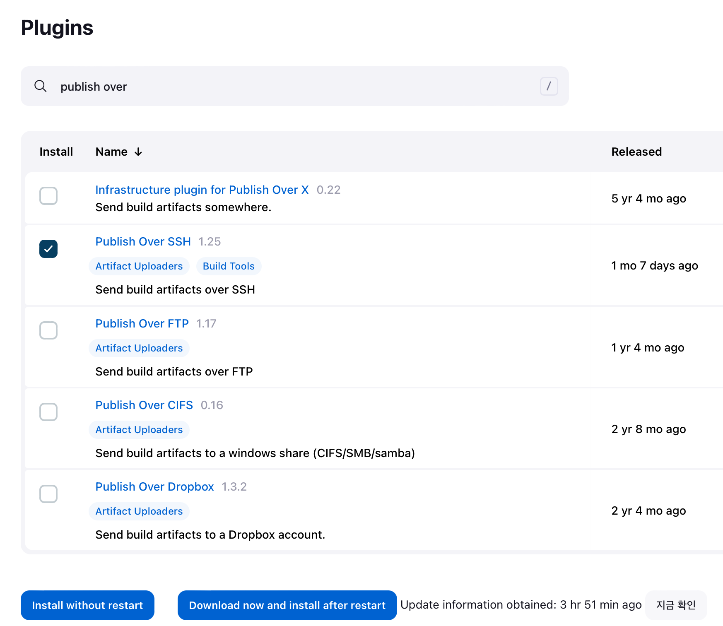Click the version number 0.22
Viewport: 723px width, 626px height.
[328, 190]
